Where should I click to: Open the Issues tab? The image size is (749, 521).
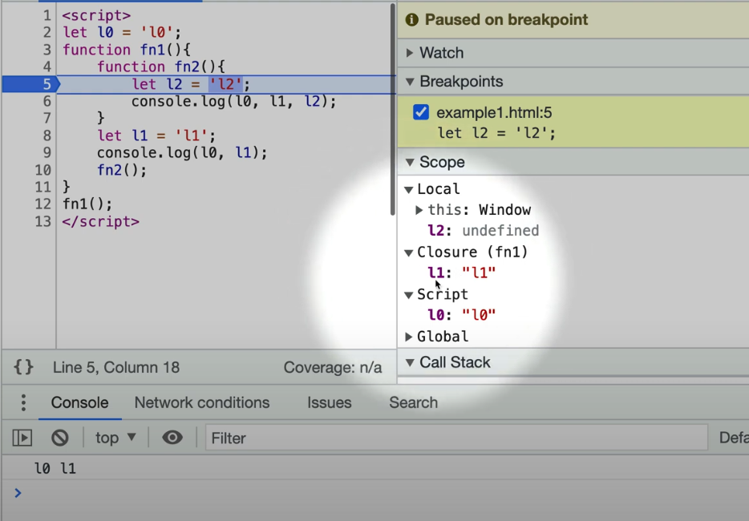click(329, 402)
